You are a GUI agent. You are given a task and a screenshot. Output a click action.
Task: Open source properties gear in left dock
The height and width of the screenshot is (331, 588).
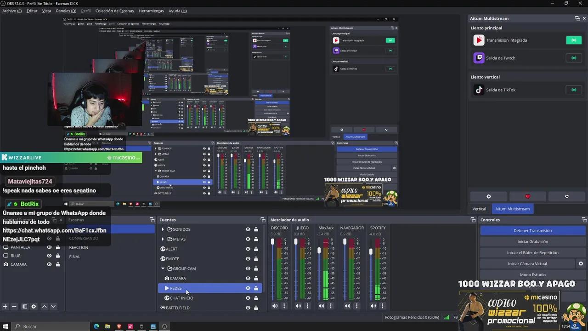(34, 307)
